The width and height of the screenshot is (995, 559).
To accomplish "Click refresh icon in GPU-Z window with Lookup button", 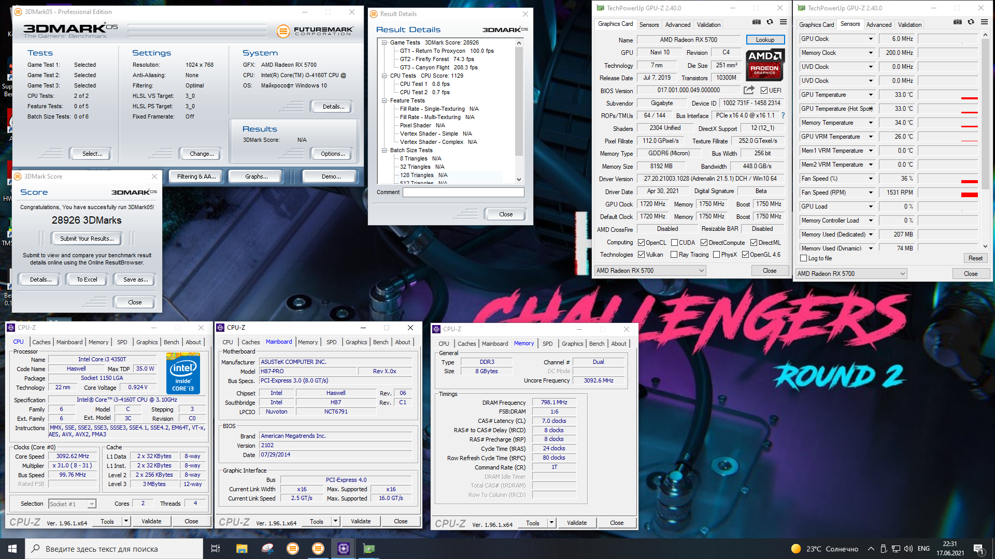I will [x=770, y=22].
